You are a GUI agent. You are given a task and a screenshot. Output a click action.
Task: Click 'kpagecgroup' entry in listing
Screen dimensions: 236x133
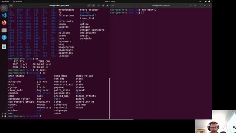coord(66,47)
